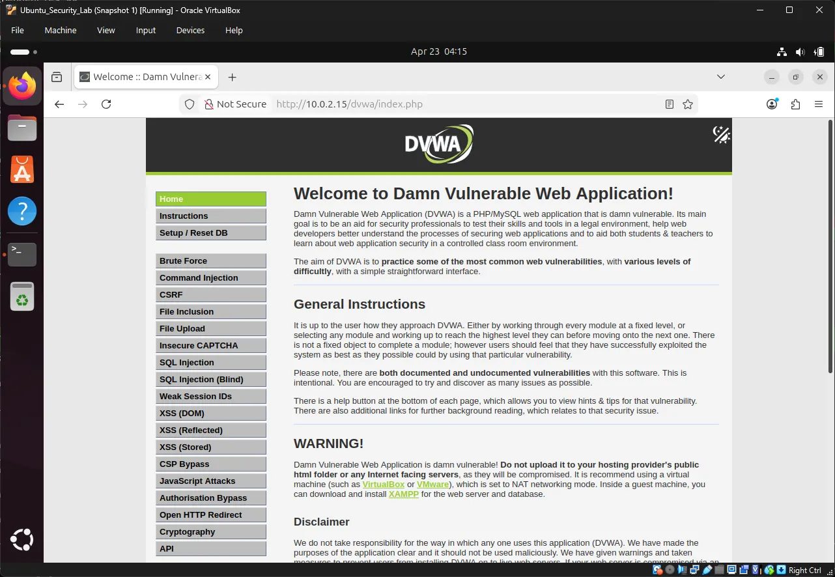This screenshot has width=835, height=577.
Task: Open the Apr 23 clock dropdown
Action: [439, 51]
